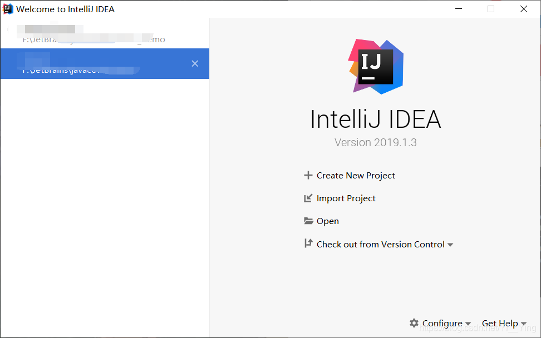The height and width of the screenshot is (338, 541).
Task: Click the version control checkout icon
Action: pos(308,243)
